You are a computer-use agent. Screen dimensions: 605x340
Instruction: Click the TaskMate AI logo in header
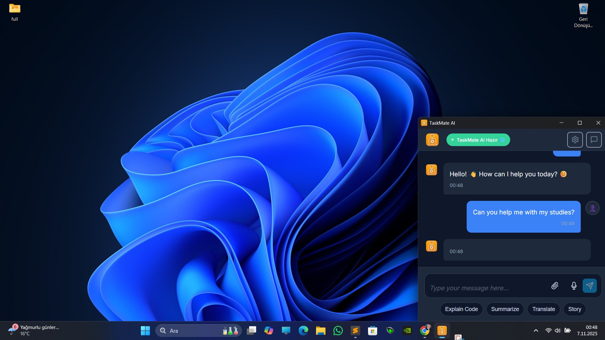(432, 140)
